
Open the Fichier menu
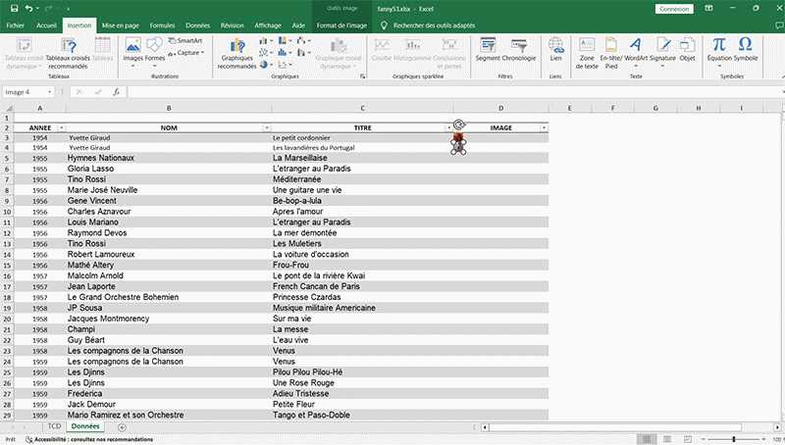16,25
